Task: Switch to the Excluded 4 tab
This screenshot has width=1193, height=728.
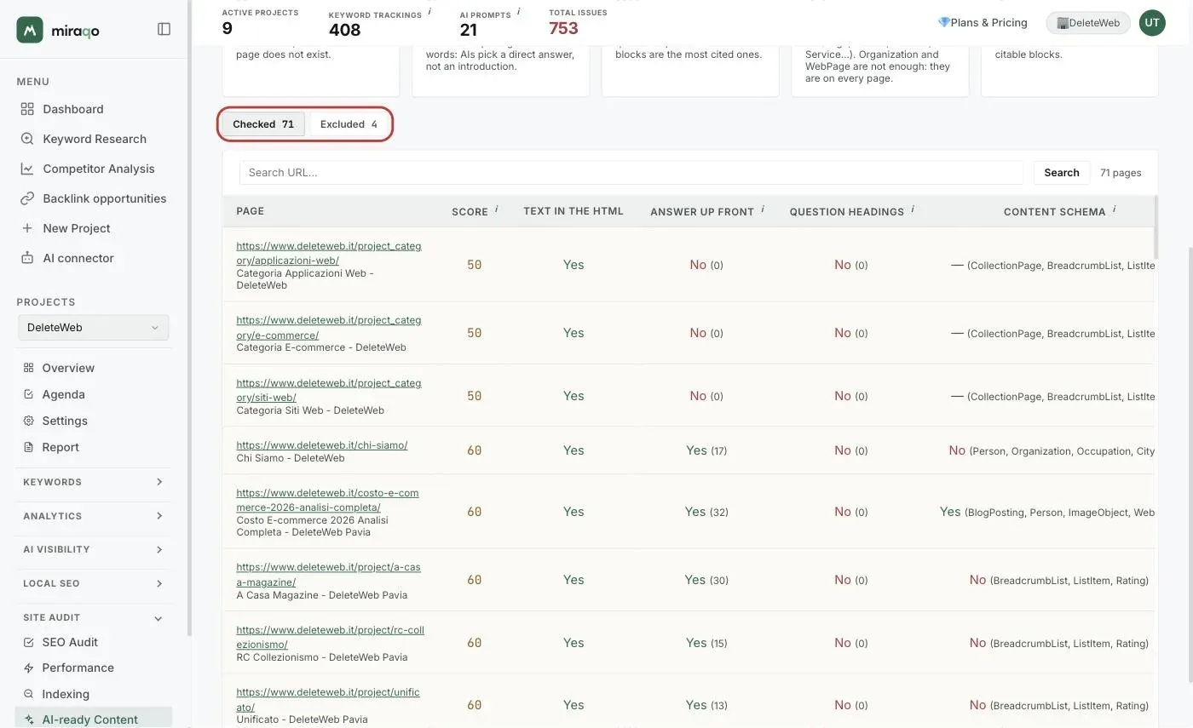Action: [349, 124]
